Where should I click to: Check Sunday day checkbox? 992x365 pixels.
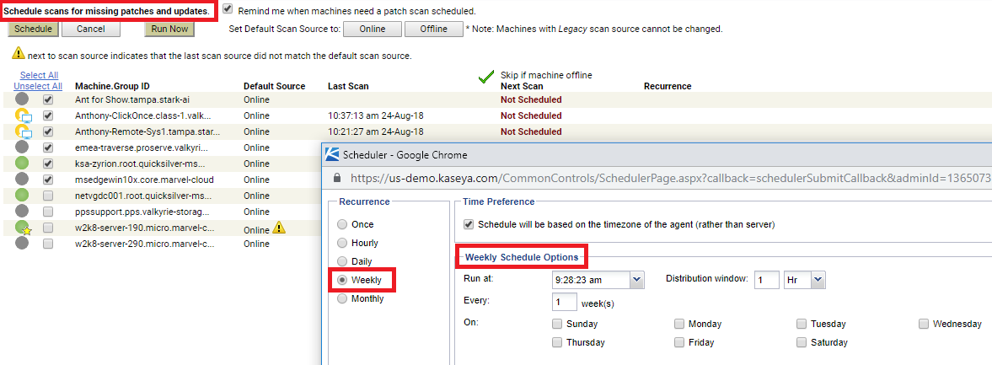pyautogui.click(x=557, y=324)
